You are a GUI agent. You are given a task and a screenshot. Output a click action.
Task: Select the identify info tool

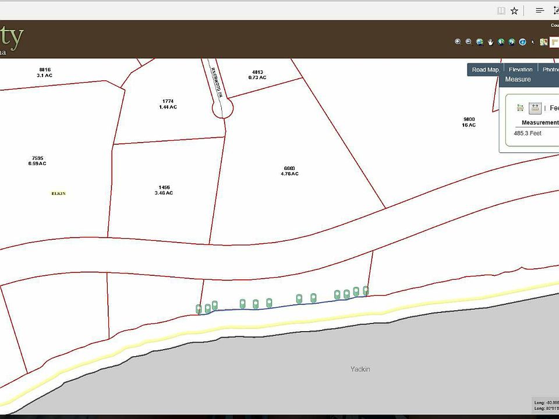coord(522,42)
